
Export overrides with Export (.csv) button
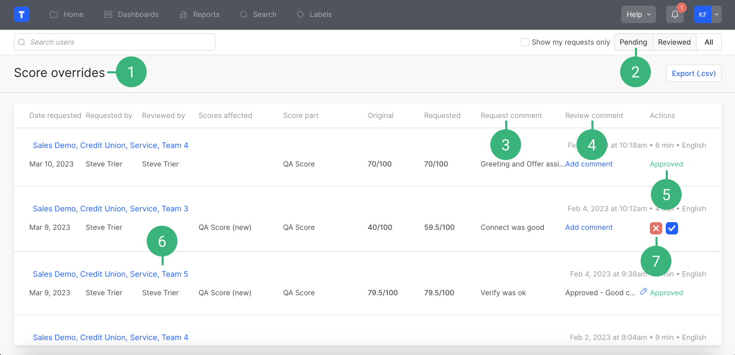tap(693, 73)
